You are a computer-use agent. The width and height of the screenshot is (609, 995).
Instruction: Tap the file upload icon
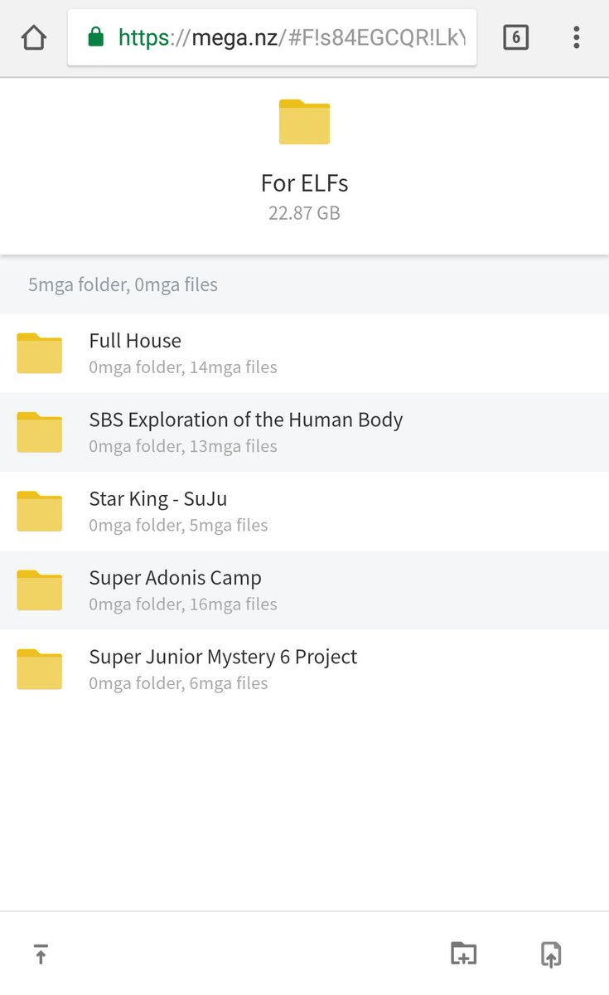pos(551,954)
